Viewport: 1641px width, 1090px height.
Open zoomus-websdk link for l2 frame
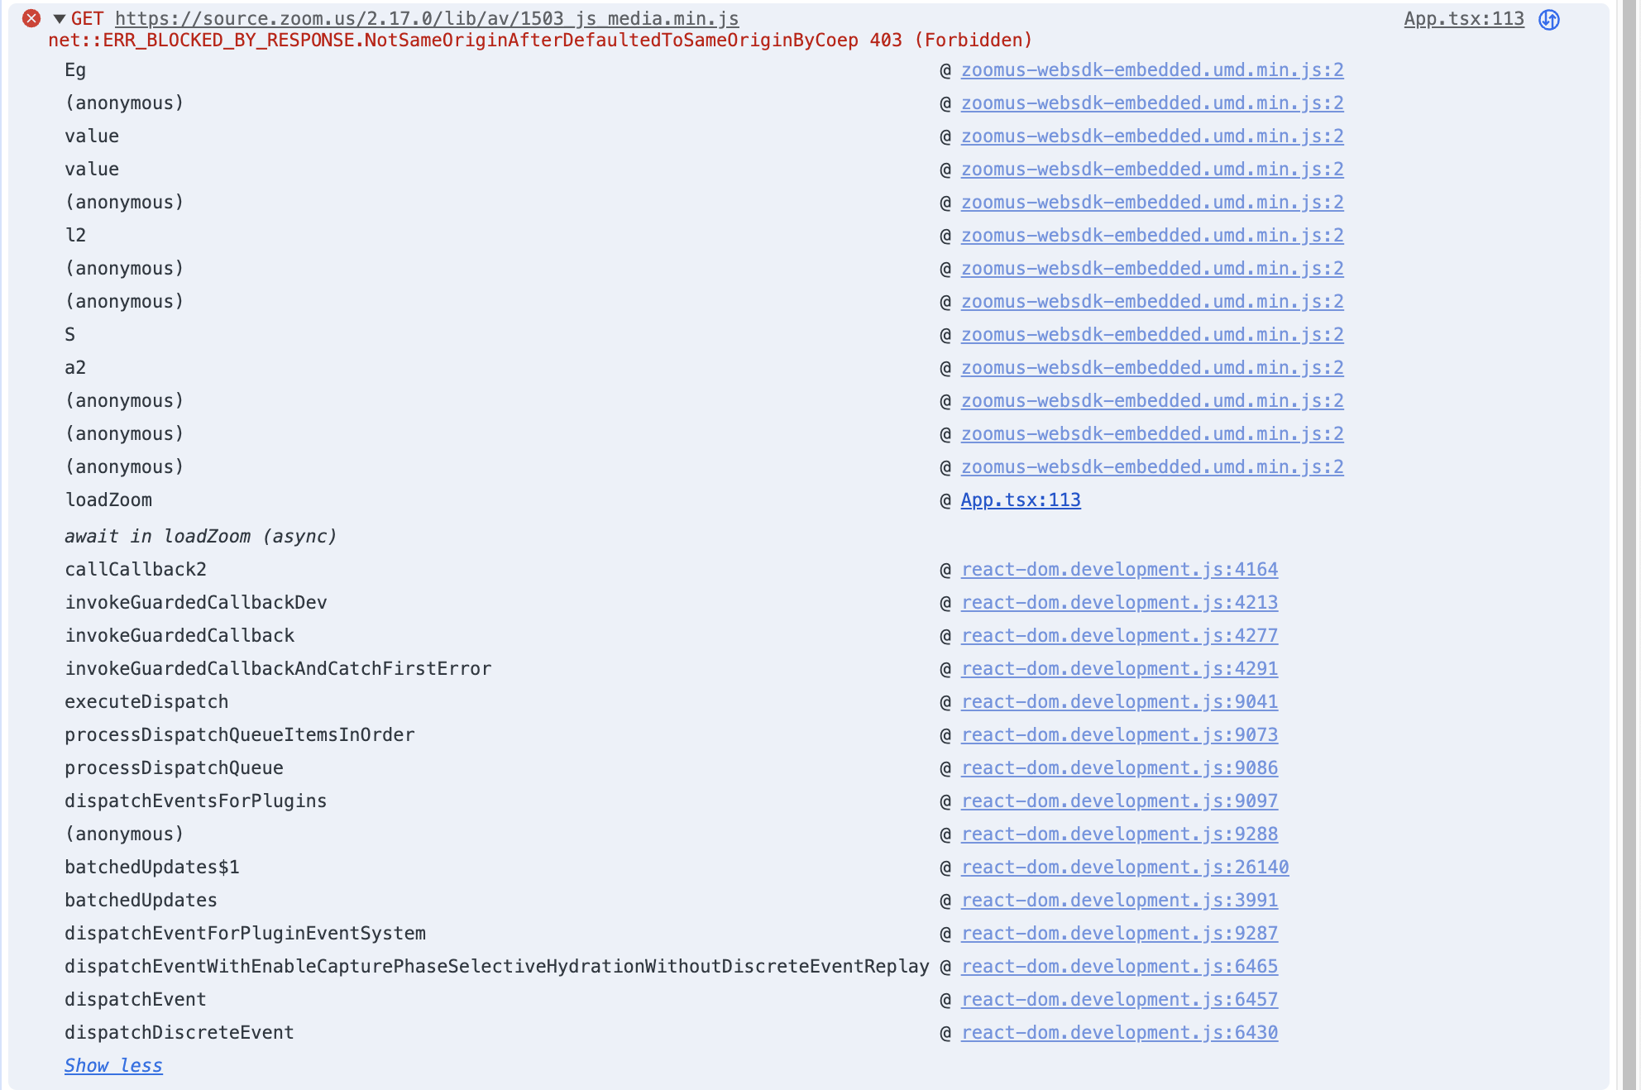(1152, 235)
